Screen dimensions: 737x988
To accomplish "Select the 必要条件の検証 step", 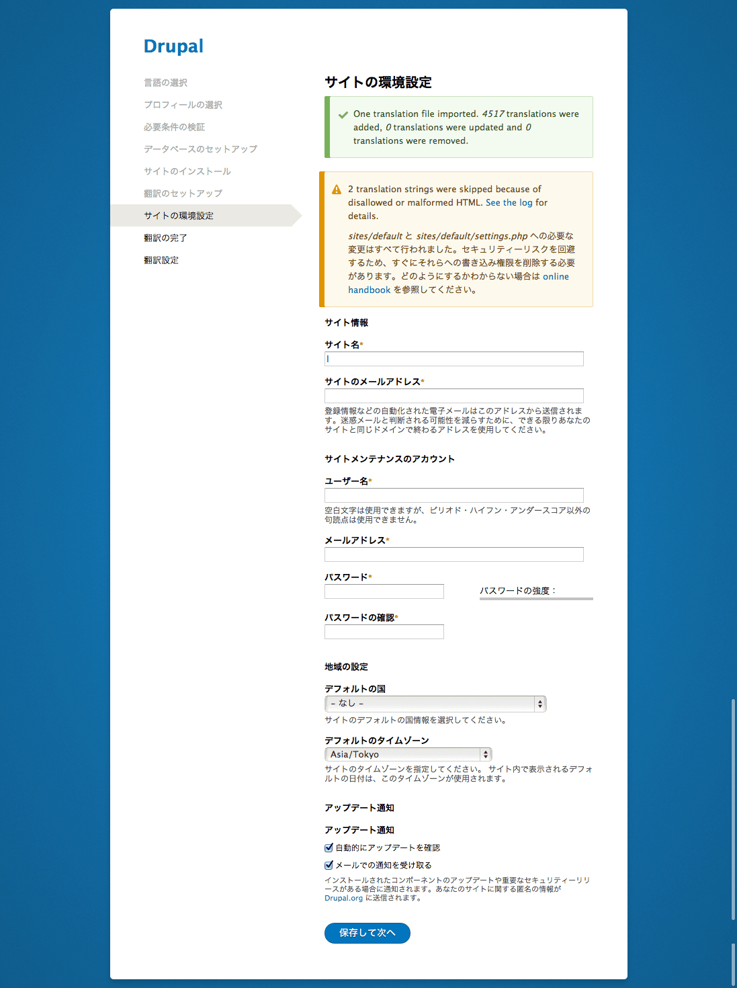I will [x=175, y=127].
